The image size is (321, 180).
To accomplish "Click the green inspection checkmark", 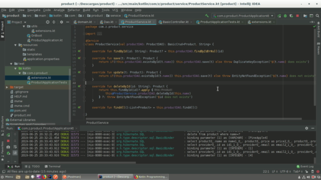I will pos(314,26).
